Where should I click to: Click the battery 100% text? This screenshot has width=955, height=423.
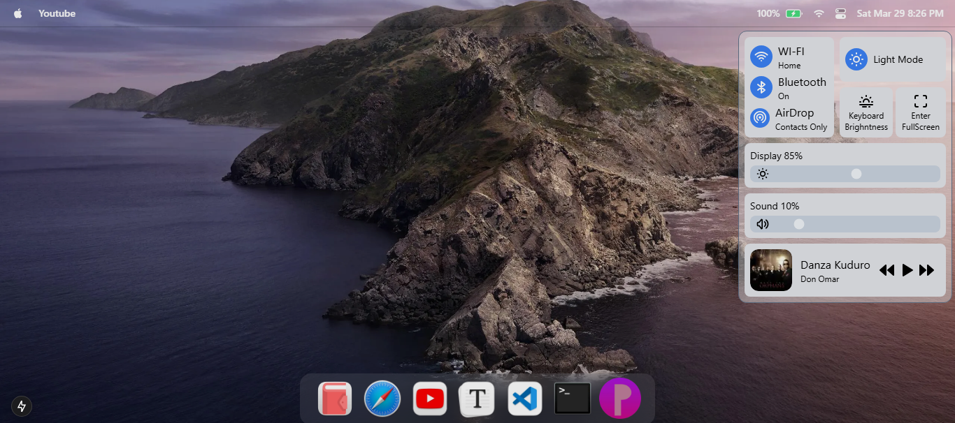click(768, 13)
